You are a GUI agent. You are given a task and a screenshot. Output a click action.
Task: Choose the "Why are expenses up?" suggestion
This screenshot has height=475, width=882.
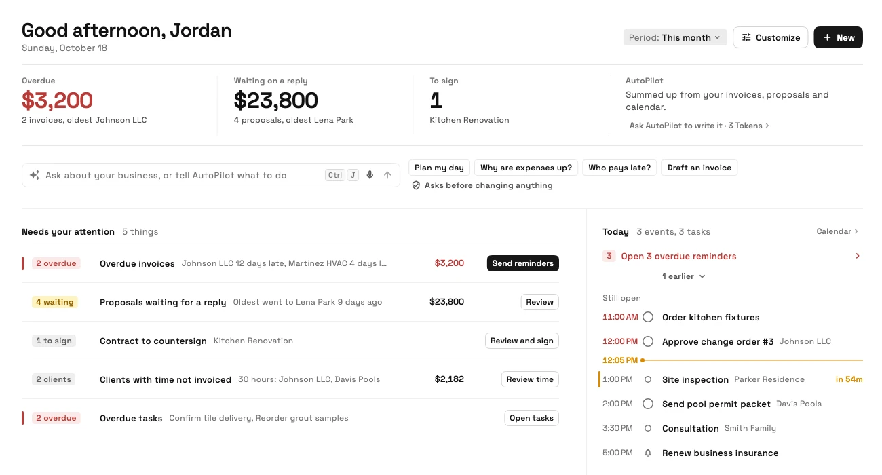coord(526,168)
